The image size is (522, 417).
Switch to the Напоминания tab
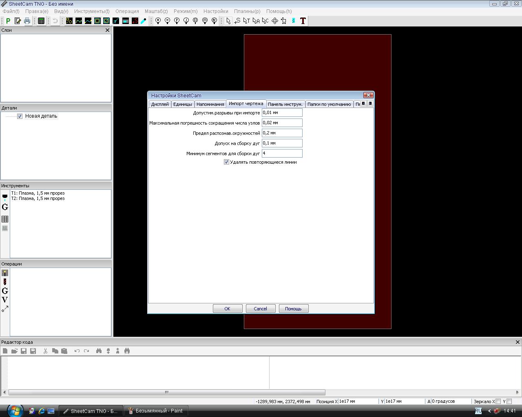[210, 104]
